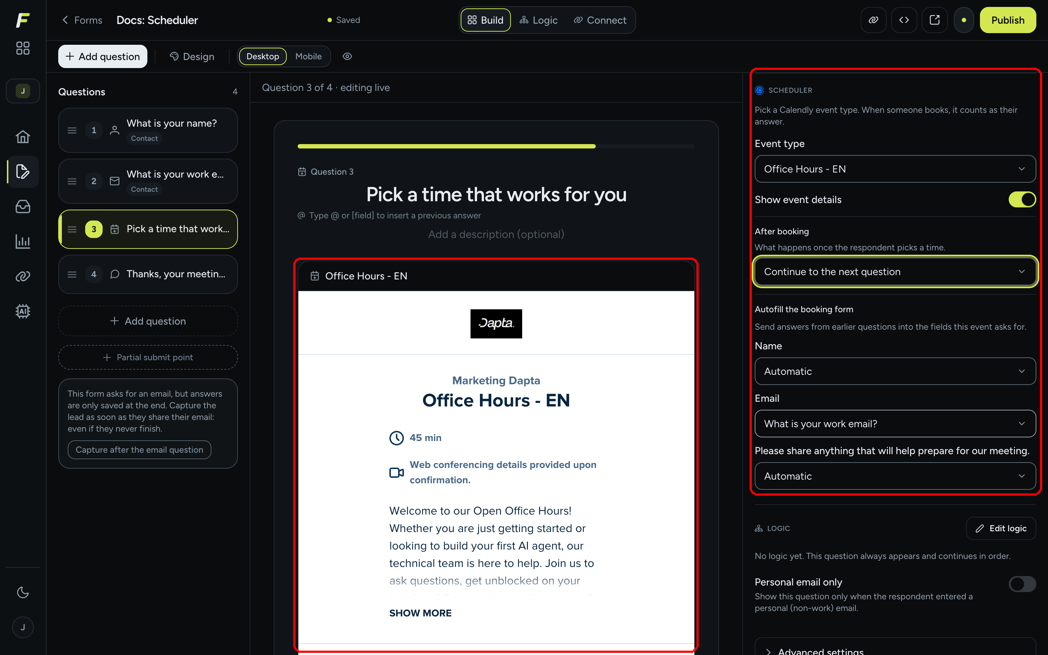Copy the form link from top bar
The image size is (1048, 655).
873,20
